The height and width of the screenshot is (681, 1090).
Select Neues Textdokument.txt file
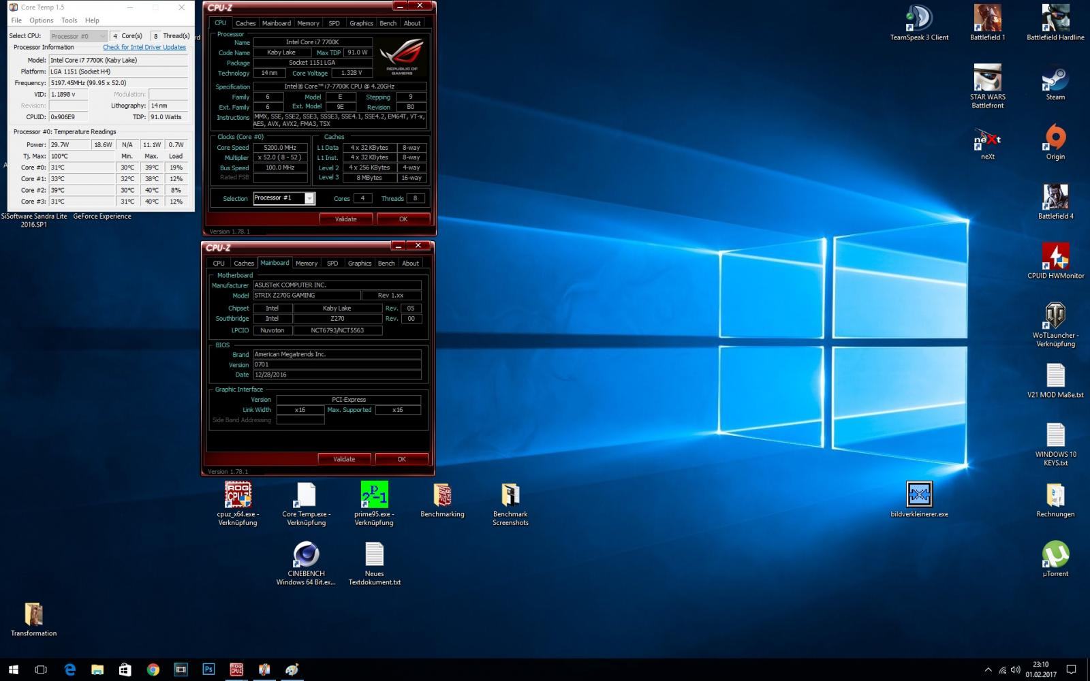pyautogui.click(x=374, y=563)
